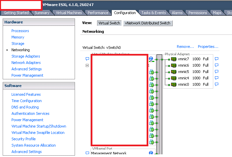232x157 pixels.
Task: Open Processors hardware settings
Action: click(x=20, y=31)
